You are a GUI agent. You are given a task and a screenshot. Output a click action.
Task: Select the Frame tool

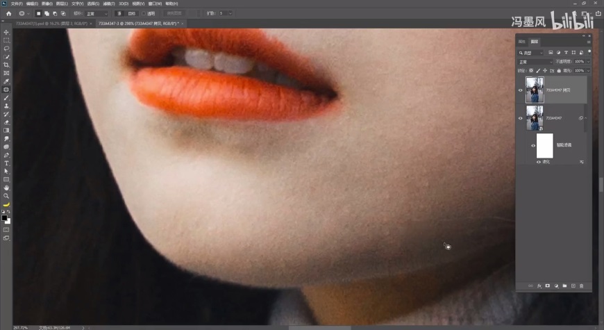click(x=6, y=73)
